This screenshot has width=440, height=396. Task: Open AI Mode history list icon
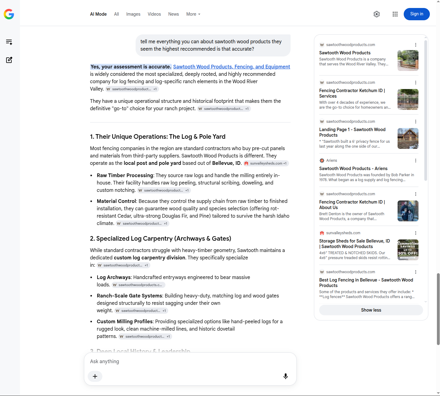tap(9, 42)
